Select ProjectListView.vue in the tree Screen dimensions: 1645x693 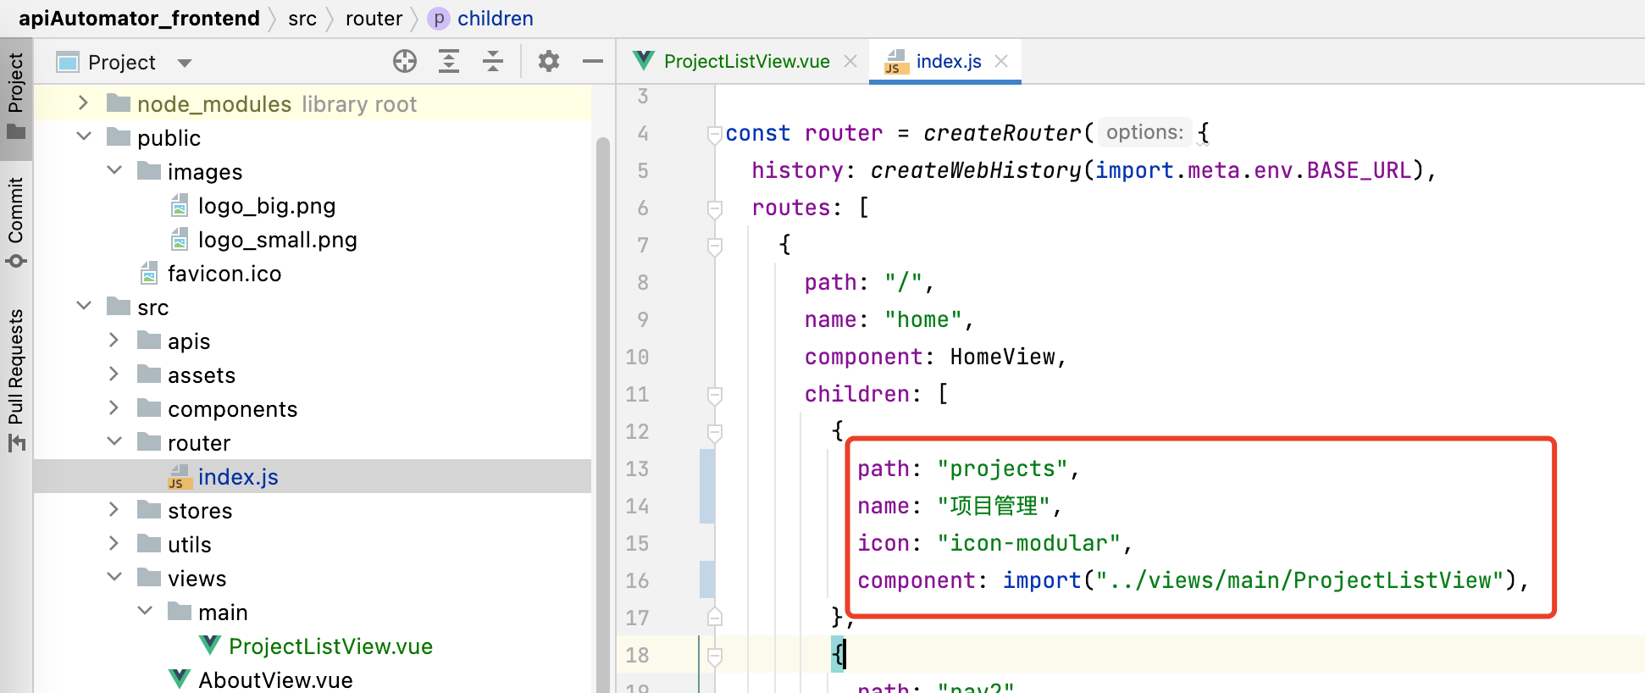(330, 646)
